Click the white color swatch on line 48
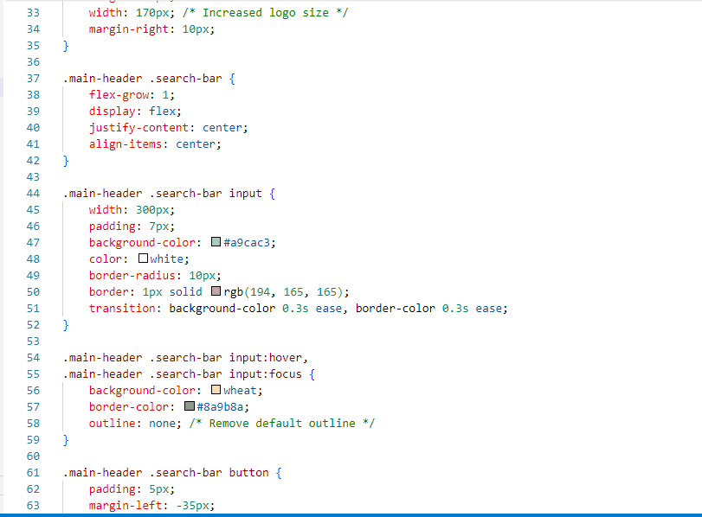Screen dimensions: 702x517 pos(143,258)
